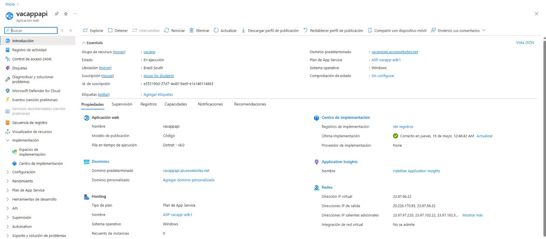Open the Vista JSON link
Viewport: 546px width, 239px height.
[x=525, y=43]
